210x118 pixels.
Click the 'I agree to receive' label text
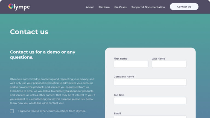pyautogui.click(x=52, y=111)
